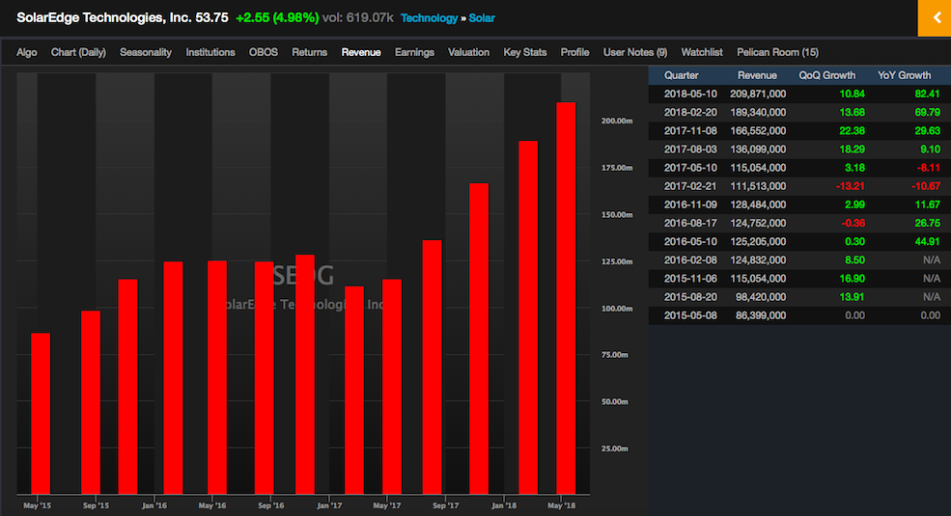Click the vol: 619.07k text

(358, 17)
